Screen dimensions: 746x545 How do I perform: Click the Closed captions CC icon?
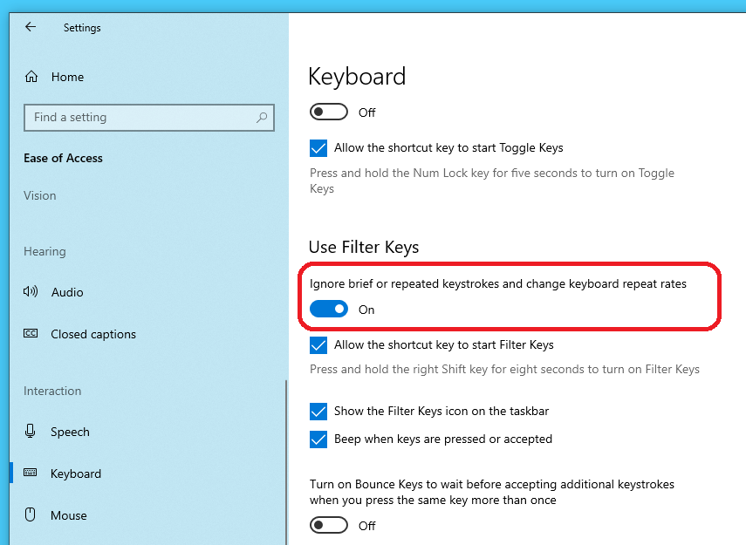pos(31,334)
